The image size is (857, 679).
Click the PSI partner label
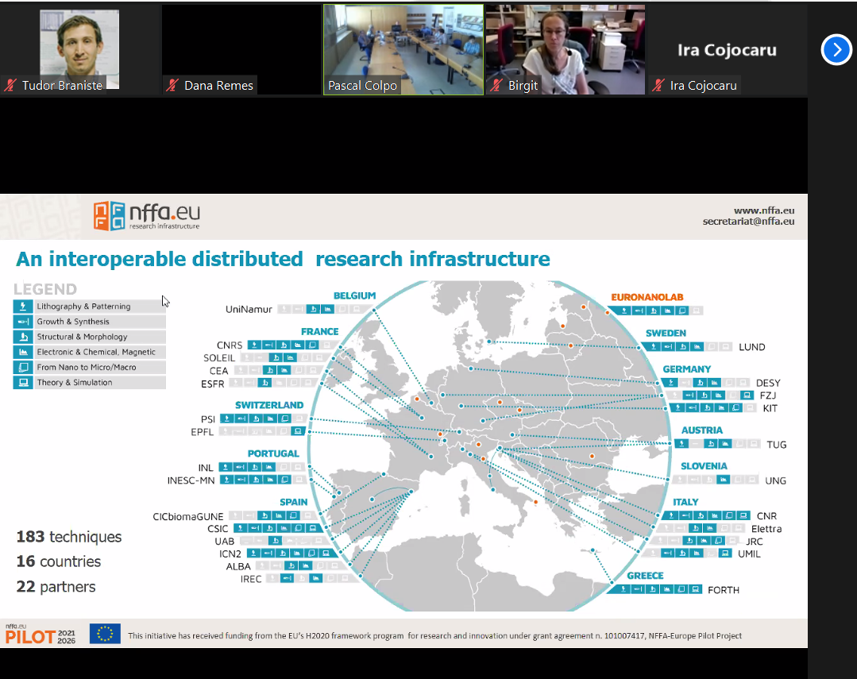coord(207,419)
